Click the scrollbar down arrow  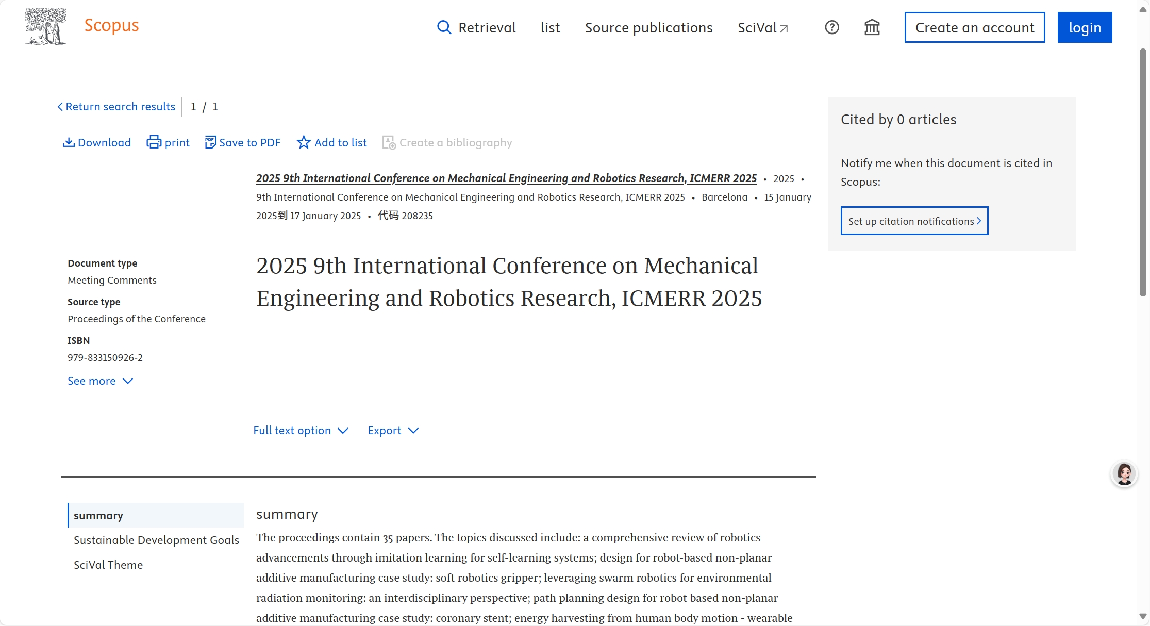click(x=1143, y=616)
